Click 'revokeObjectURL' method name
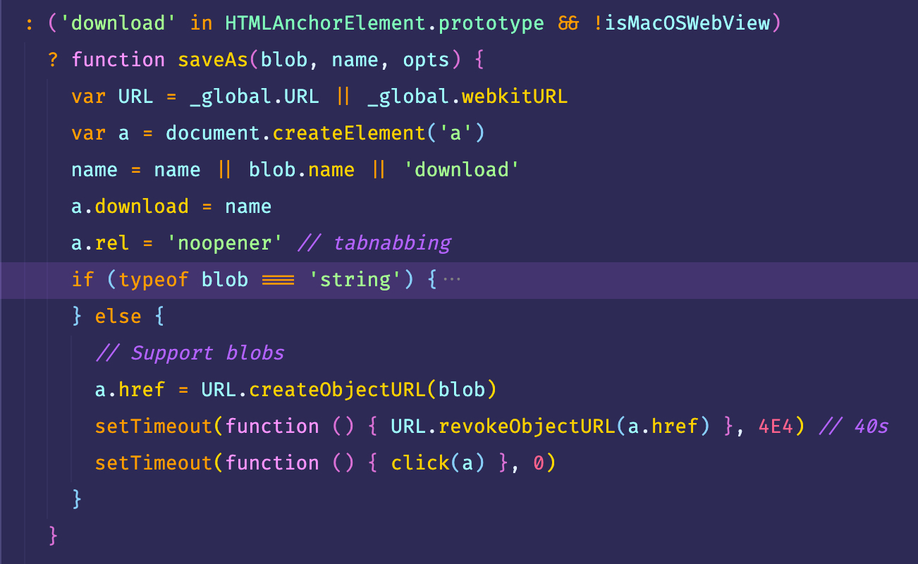This screenshot has height=564, width=918. [527, 427]
